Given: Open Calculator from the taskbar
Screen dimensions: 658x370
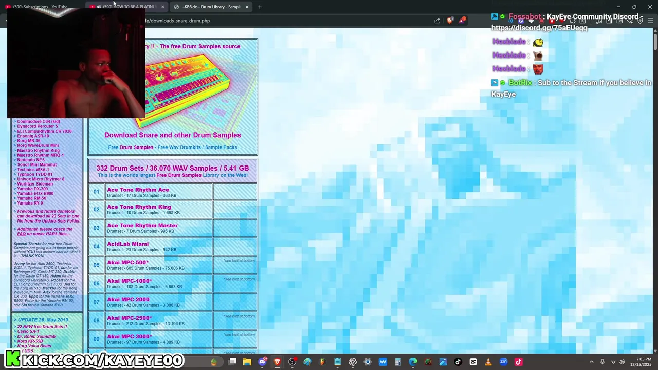Looking at the screenshot, I should click(398, 362).
